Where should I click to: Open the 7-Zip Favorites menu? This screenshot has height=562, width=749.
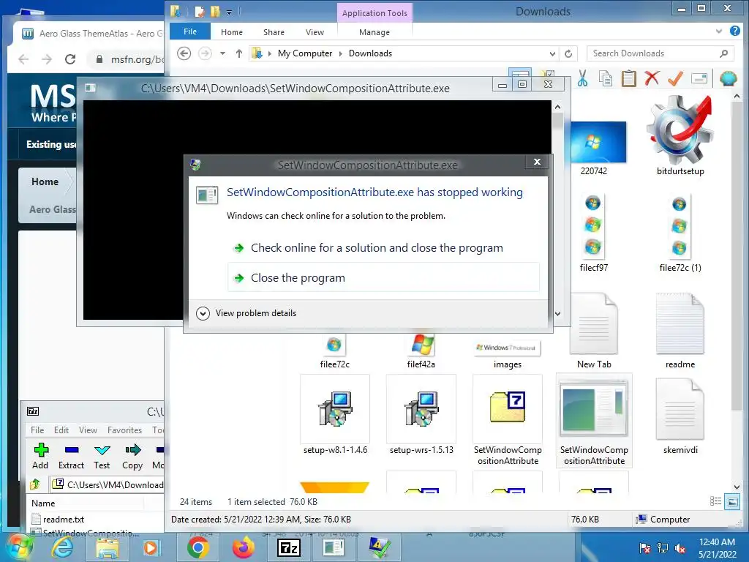(124, 430)
